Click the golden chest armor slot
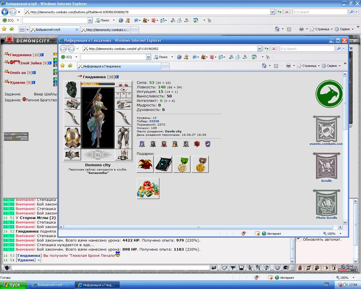 72,137
